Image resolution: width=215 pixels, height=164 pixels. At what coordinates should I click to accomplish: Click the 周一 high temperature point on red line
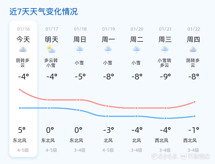107,106
